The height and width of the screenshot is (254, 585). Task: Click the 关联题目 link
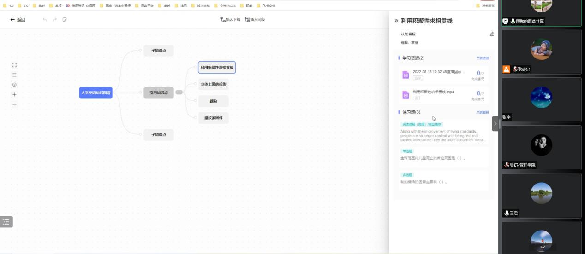pyautogui.click(x=483, y=112)
